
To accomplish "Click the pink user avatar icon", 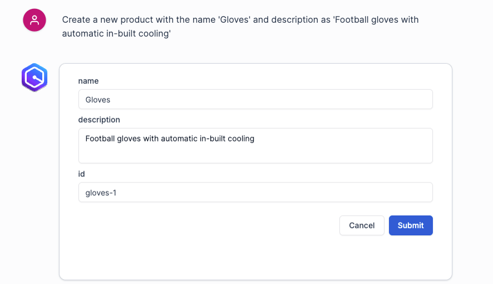I will coord(34,21).
